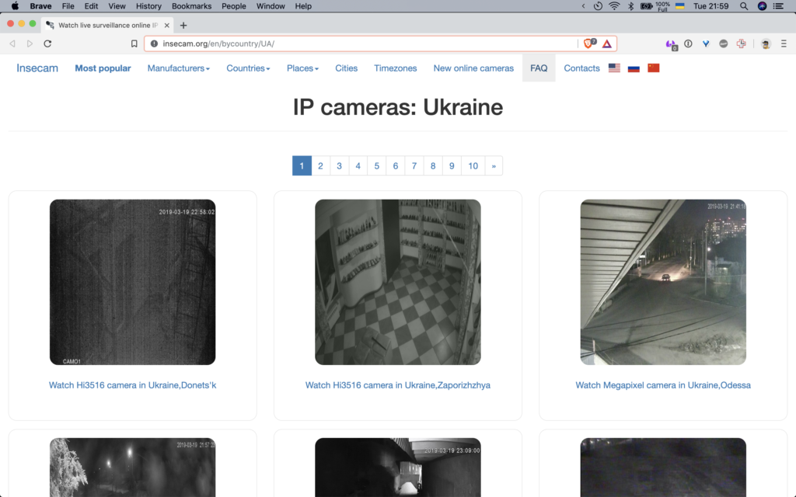Close the Watch live surveillance tab
This screenshot has height=497, width=796.
(x=166, y=25)
